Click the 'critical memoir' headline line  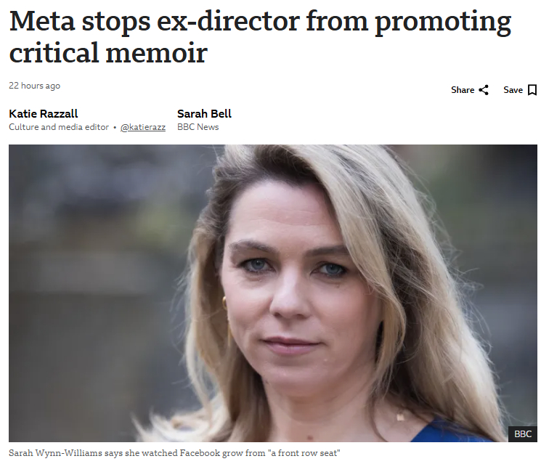[x=108, y=53]
